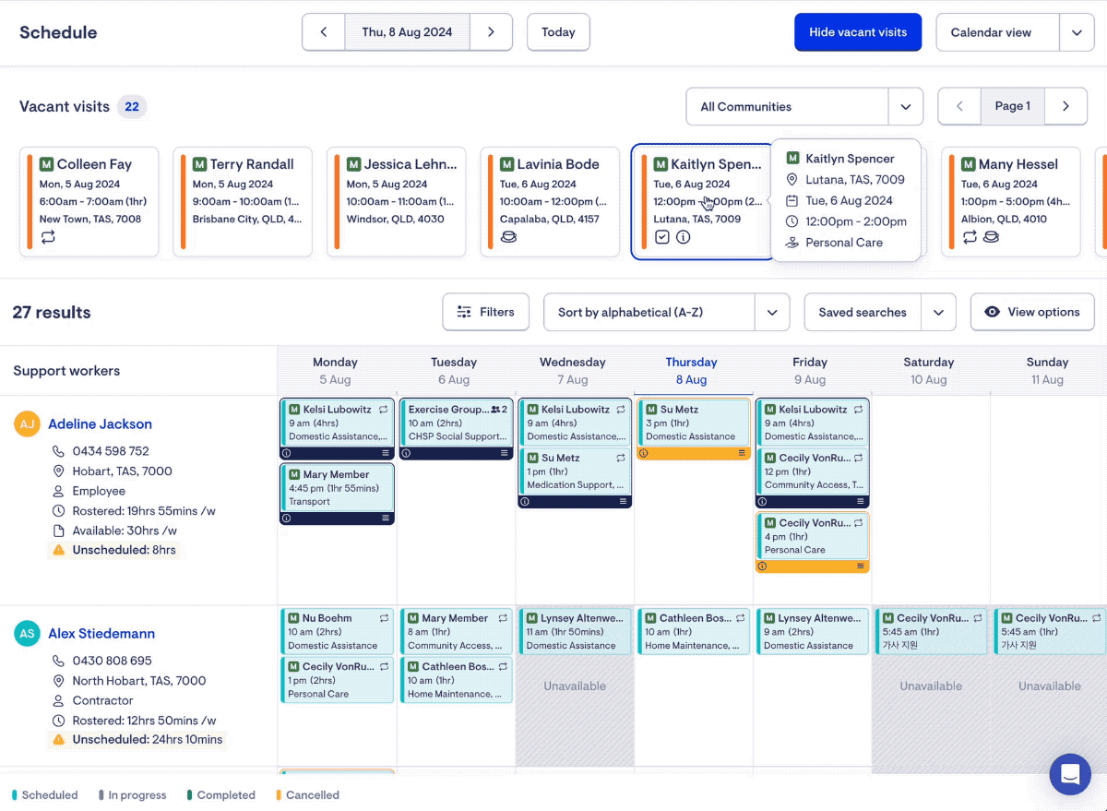Select the Thursday 8 Aug column header
This screenshot has width=1107, height=811.
tap(691, 371)
